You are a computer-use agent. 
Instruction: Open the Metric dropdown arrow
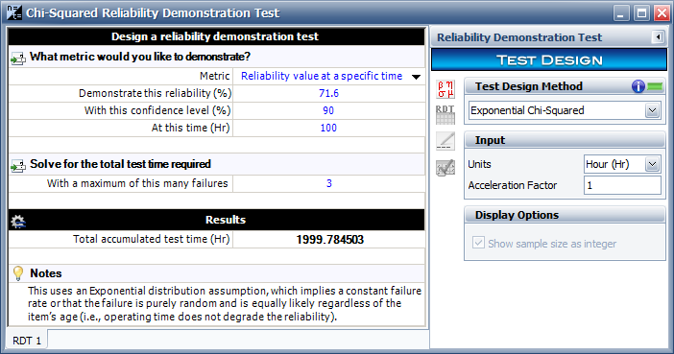pyautogui.click(x=416, y=77)
